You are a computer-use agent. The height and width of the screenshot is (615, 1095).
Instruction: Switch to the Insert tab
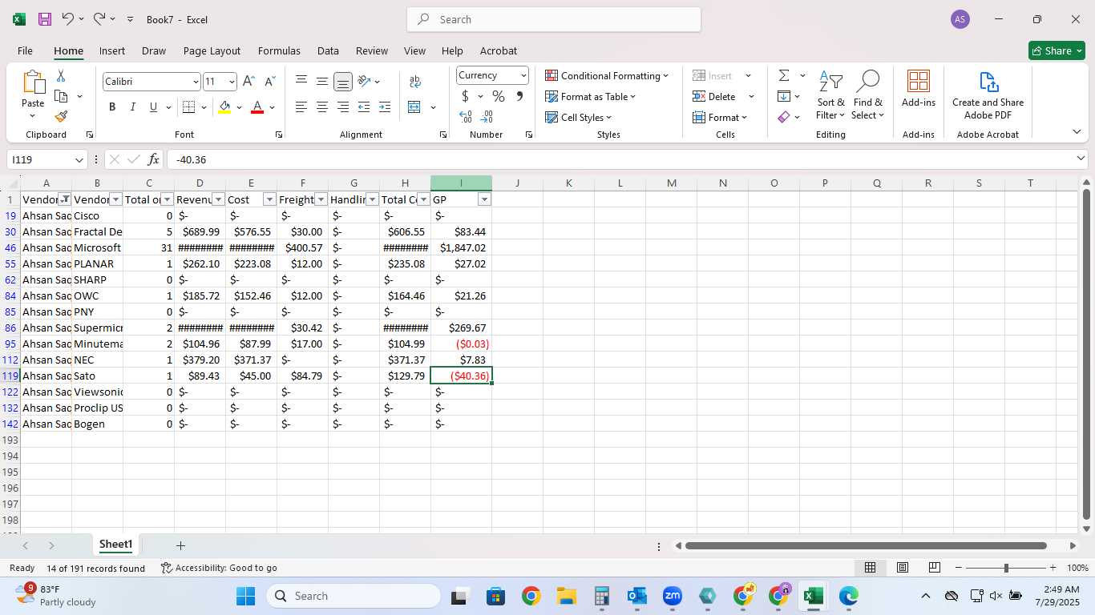112,50
